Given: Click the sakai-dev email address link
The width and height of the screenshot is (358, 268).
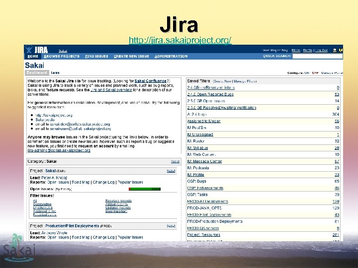Looking at the screenshot, I should point(80,124).
